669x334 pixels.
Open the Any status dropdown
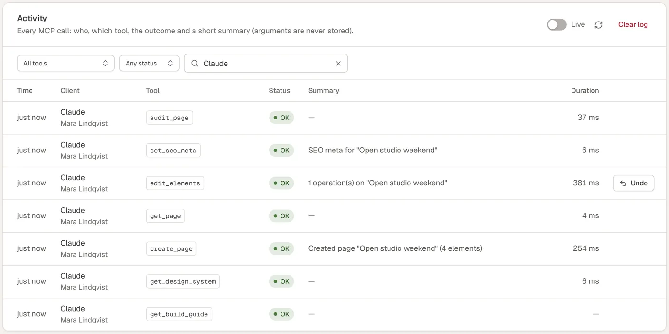click(149, 64)
